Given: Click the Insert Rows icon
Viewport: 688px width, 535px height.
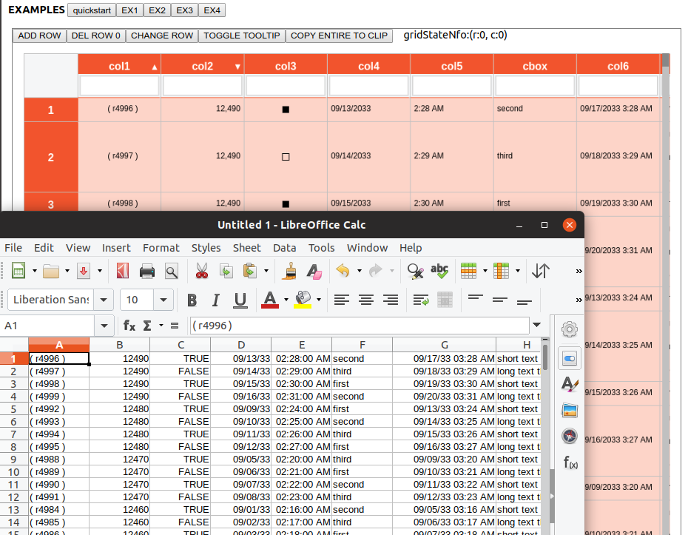Looking at the screenshot, I should click(x=468, y=271).
